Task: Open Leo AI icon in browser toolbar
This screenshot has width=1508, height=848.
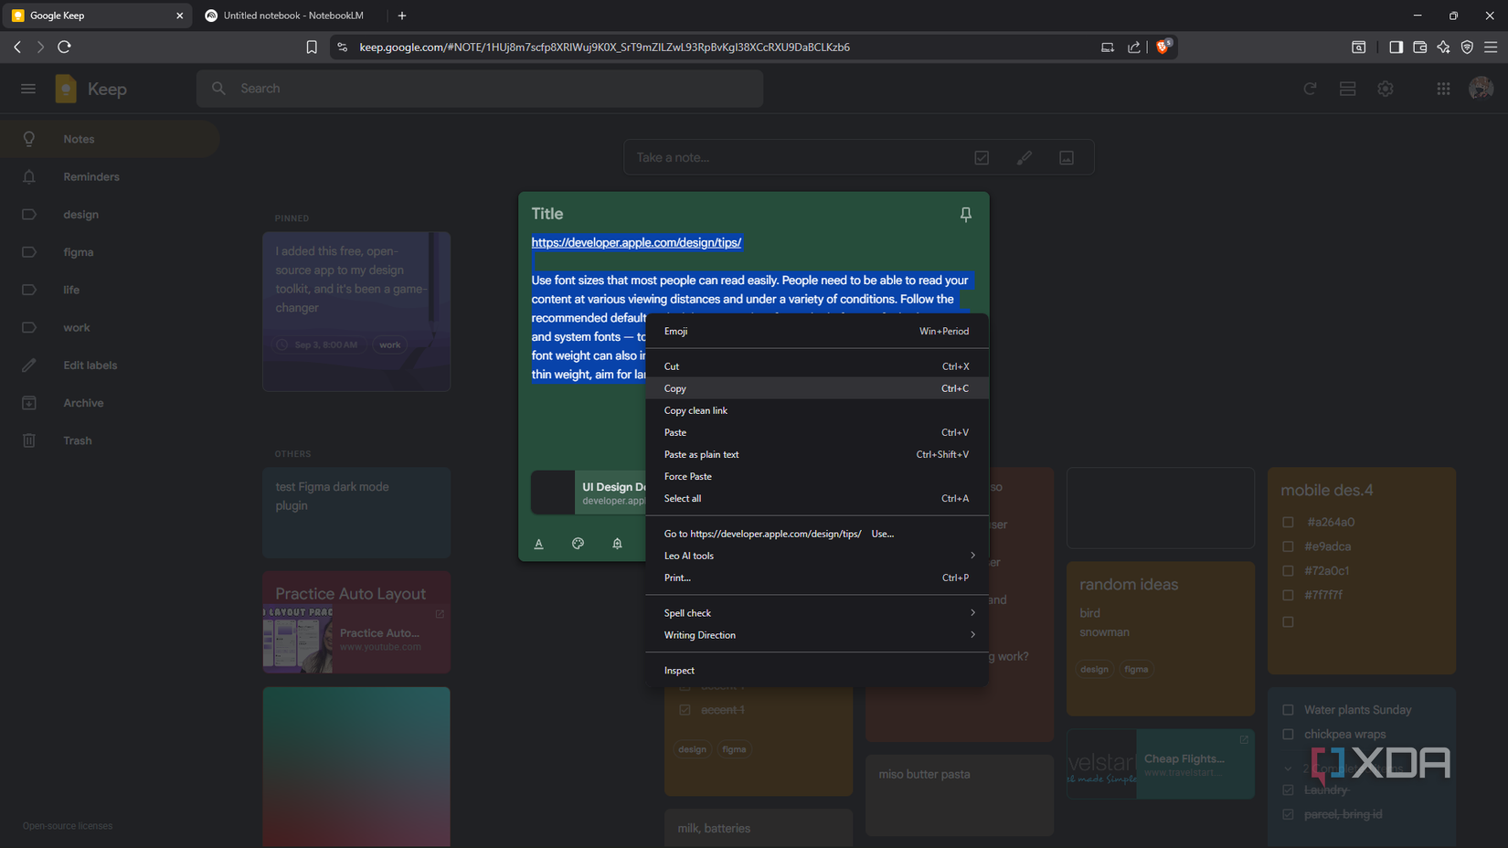Action: click(1443, 47)
